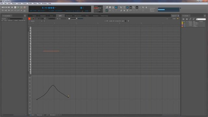Click the controller curve's peak point
Image resolution: width=208 pixels, height=117 pixels.
tap(53, 85)
